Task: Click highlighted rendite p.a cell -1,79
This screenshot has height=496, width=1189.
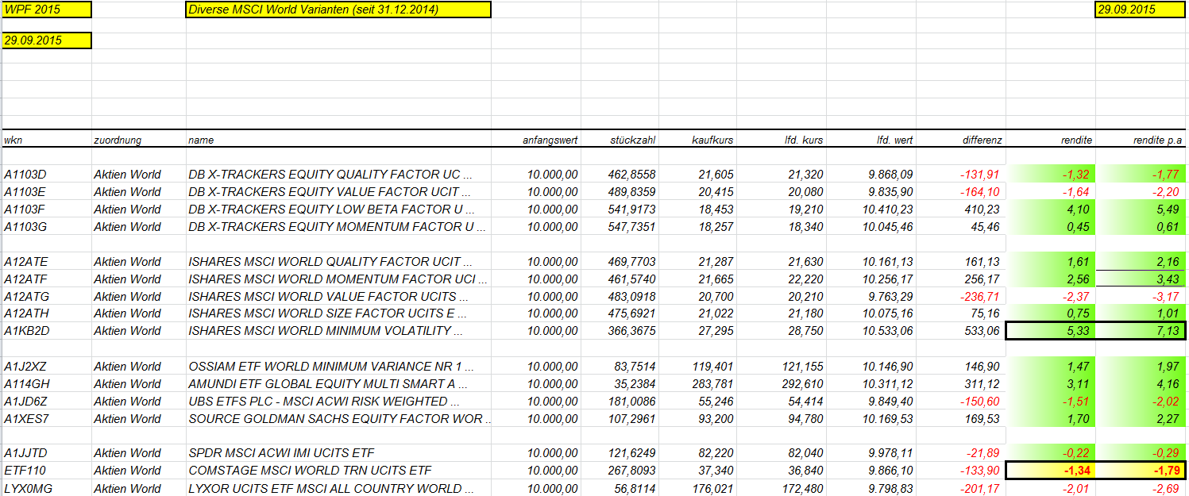Action: pyautogui.click(x=1140, y=470)
